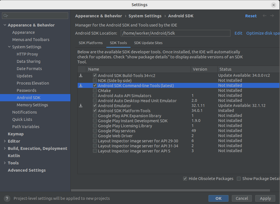Viewport: 280px width, 204px height.
Task: Check Google Web Driver
Action: coord(95,136)
